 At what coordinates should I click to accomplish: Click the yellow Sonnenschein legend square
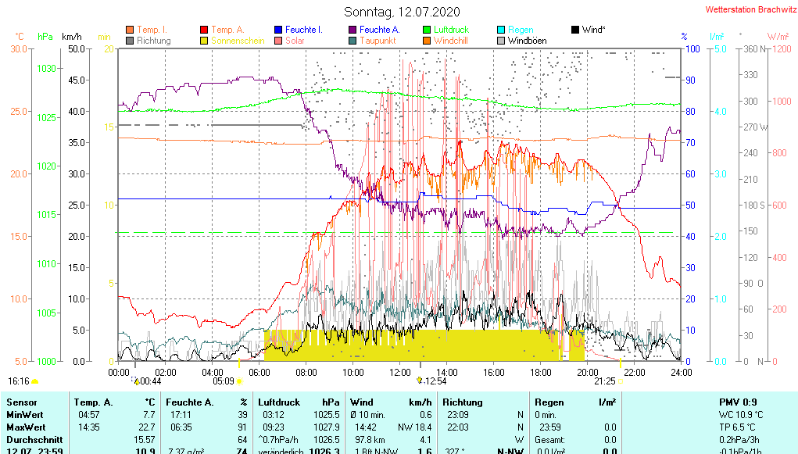point(205,41)
